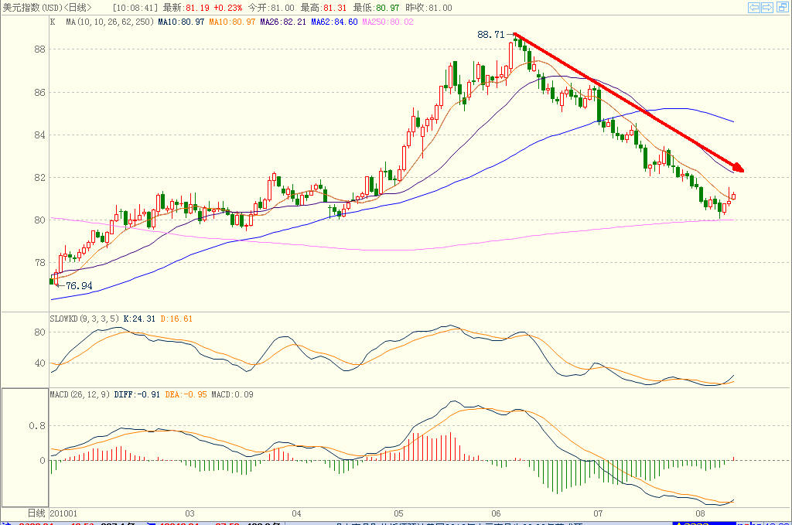Image resolution: width=792 pixels, height=525 pixels.
Task: Open SLOWKD(9,3,3,5) indicator settings
Action: pos(84,319)
